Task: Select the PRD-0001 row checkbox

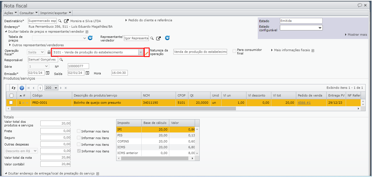Action: click(x=11, y=103)
